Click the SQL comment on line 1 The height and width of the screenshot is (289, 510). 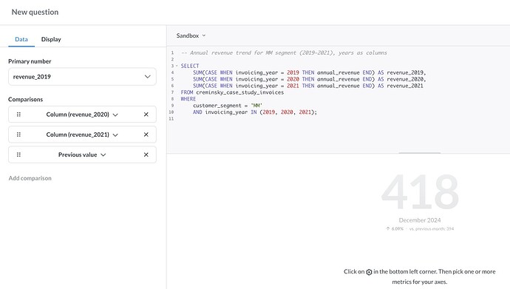tap(284, 52)
